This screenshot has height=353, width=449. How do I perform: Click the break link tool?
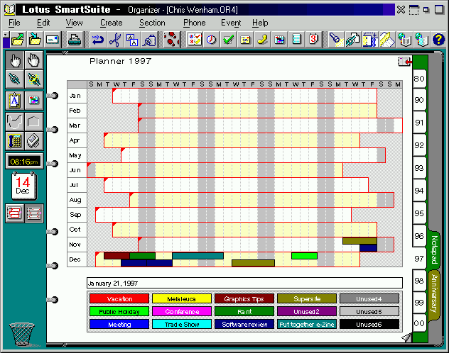[x=34, y=79]
